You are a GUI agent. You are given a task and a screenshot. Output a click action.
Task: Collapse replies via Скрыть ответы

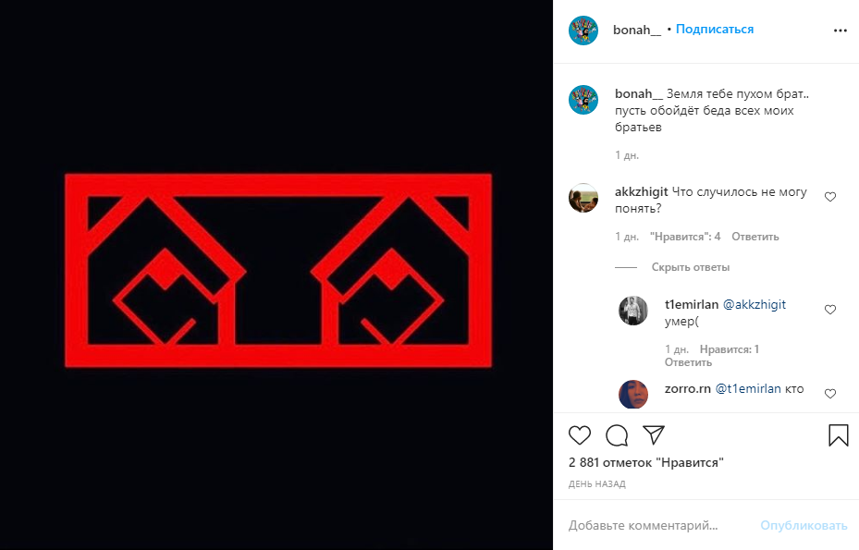pyautogui.click(x=691, y=267)
